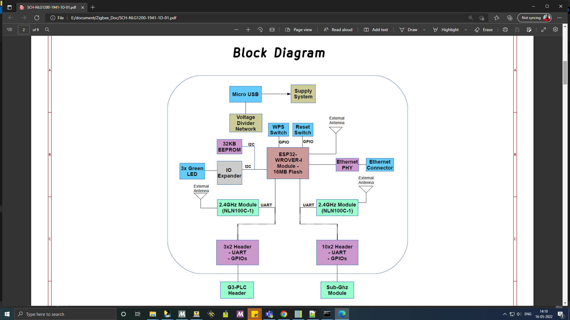The width and height of the screenshot is (570, 320).
Task: Open PDF toolbar settings gear
Action: pyautogui.click(x=555, y=30)
